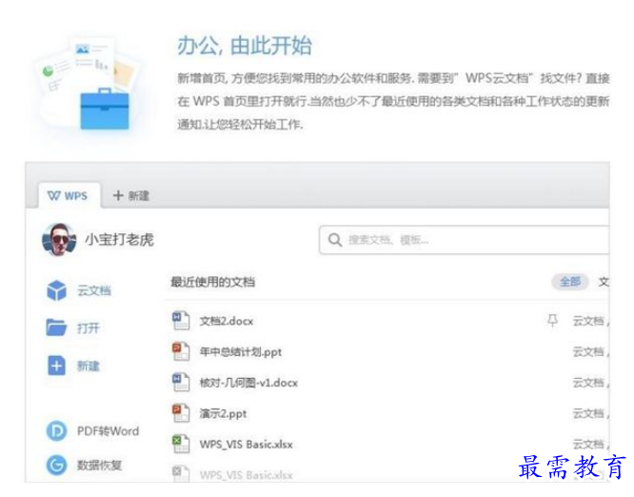The width and height of the screenshot is (634, 497).
Task: Click the search magnifier icon
Action: (x=335, y=240)
